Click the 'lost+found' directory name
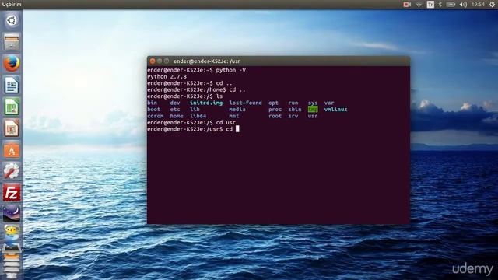 [x=246, y=103]
